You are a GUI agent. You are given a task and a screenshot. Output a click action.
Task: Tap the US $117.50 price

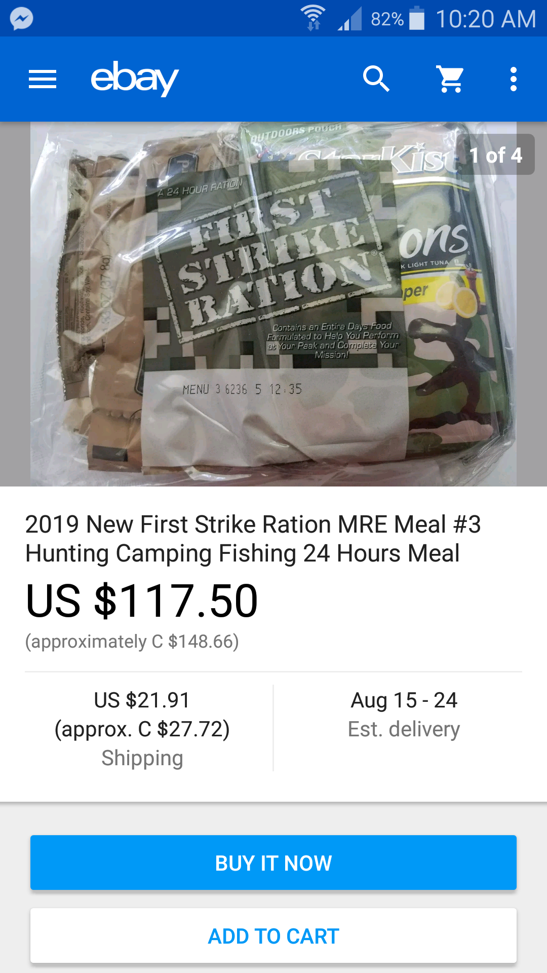pyautogui.click(x=142, y=601)
